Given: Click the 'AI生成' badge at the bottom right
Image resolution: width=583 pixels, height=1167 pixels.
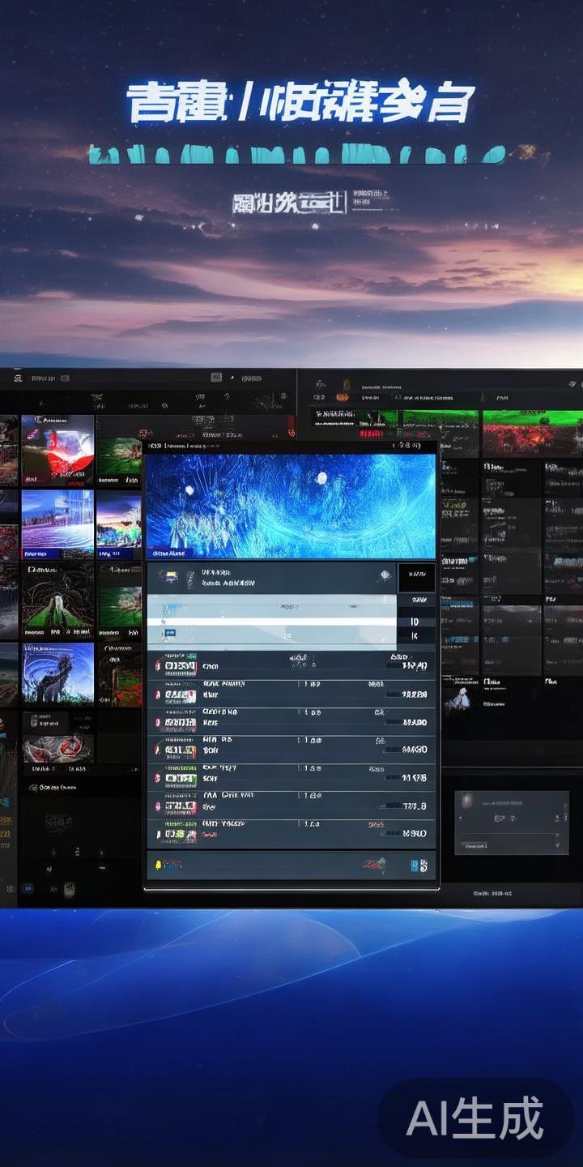Looking at the screenshot, I should [475, 1119].
